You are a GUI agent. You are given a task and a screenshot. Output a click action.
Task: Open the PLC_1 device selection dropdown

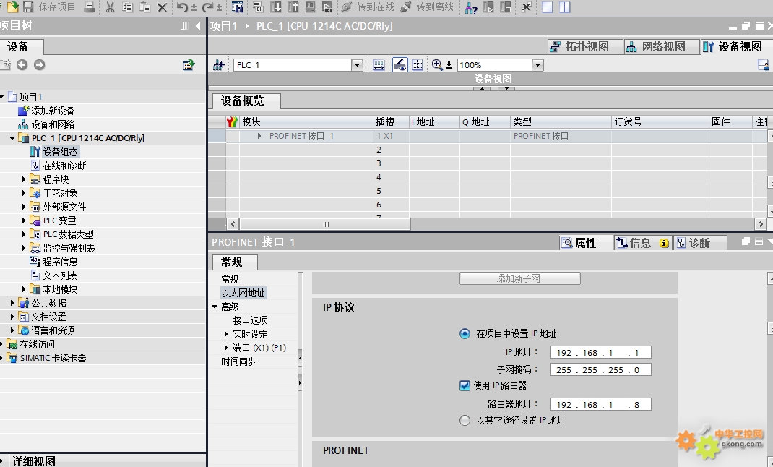(x=357, y=64)
